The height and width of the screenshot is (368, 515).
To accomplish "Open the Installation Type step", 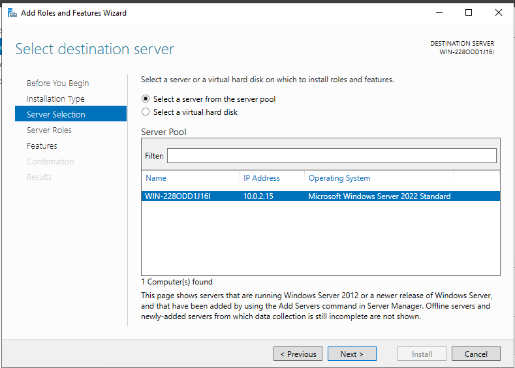I will point(55,99).
